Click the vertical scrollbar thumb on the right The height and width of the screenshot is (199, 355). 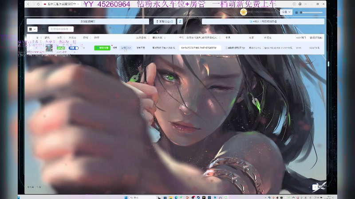pos(328,64)
